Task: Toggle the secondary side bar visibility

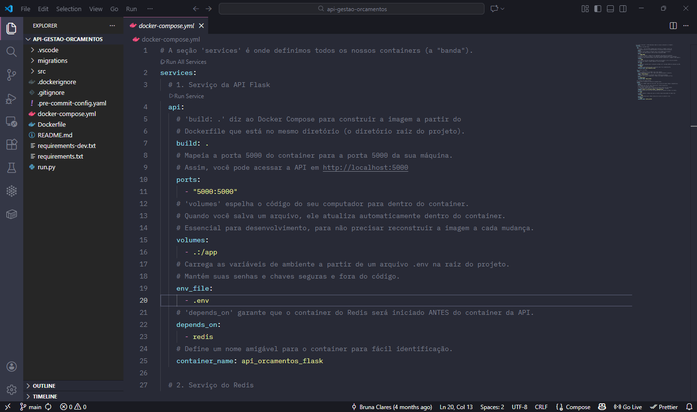Action: click(622, 8)
